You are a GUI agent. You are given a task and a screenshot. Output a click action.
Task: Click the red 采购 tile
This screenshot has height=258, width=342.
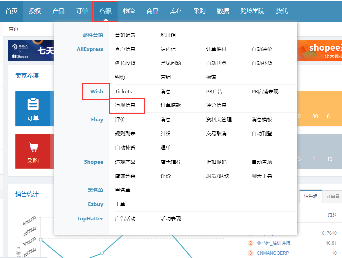34,151
